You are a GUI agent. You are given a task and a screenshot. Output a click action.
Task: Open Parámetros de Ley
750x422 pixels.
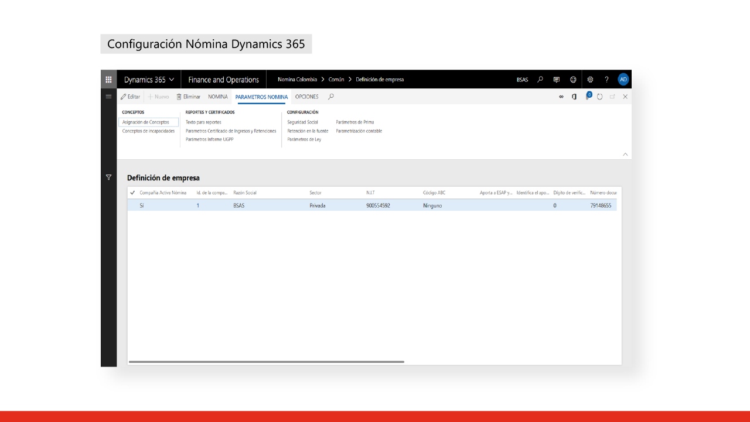click(304, 139)
